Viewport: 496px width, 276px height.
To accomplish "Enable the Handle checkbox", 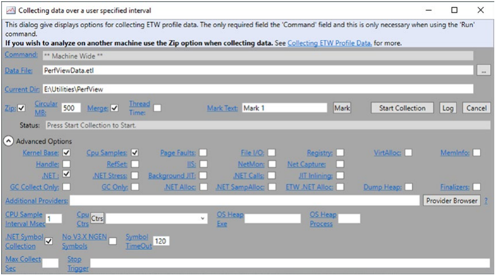I will coord(66,164).
